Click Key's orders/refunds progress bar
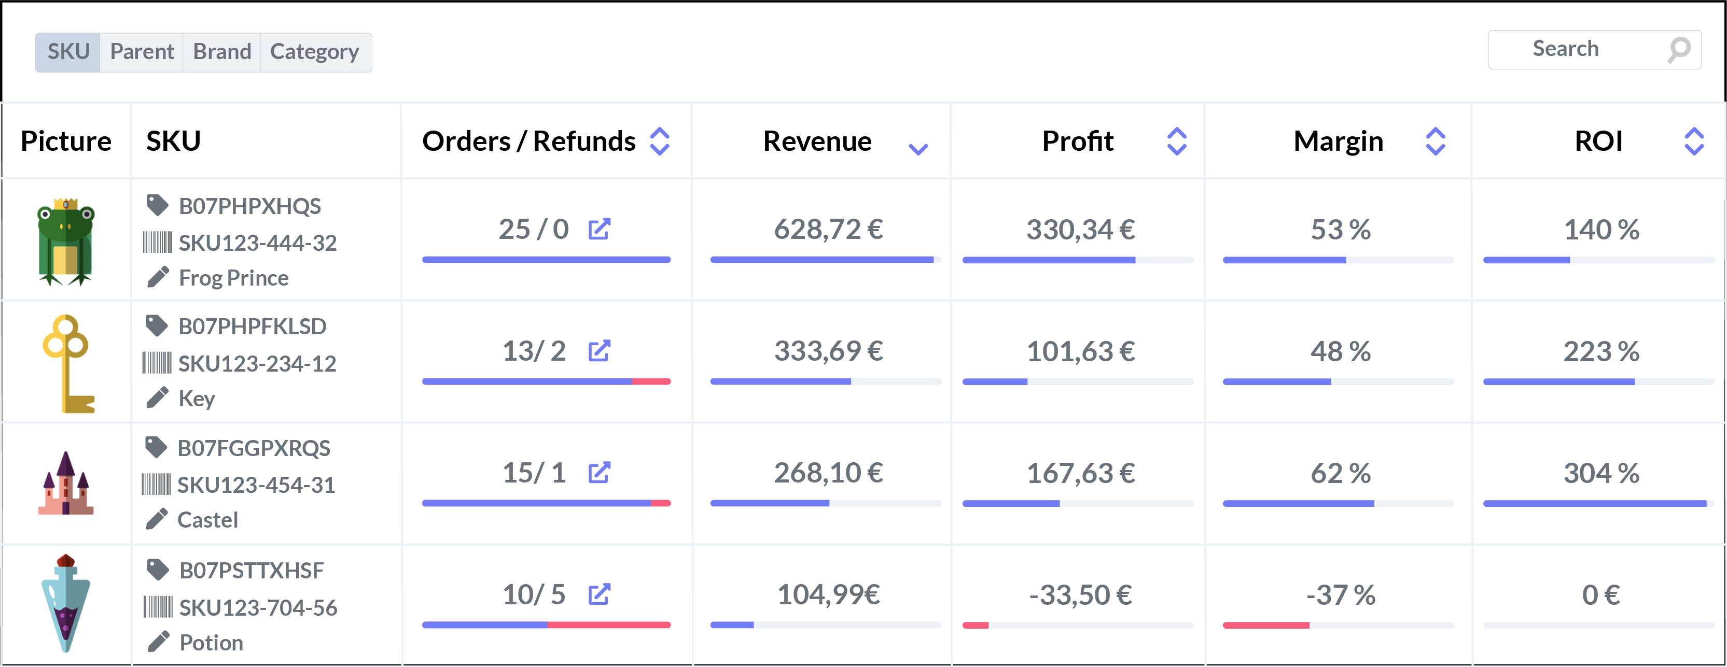The height and width of the screenshot is (667, 1727). click(546, 382)
